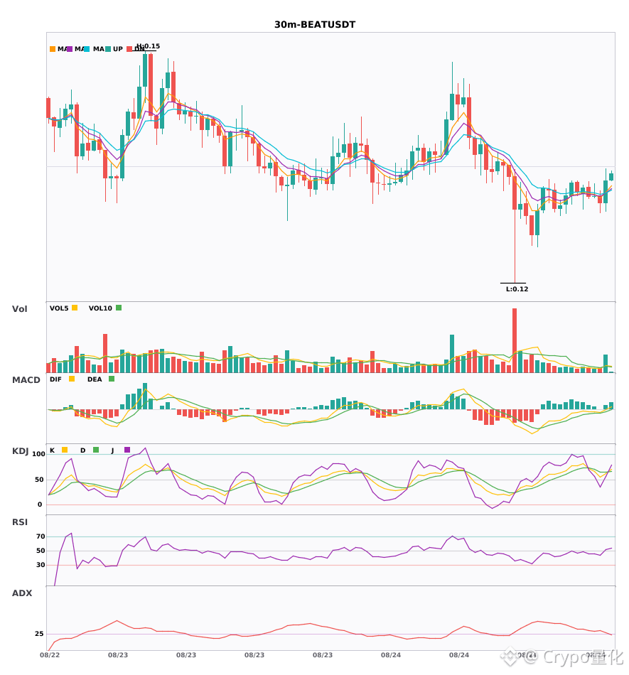Click the RSI 30 axis value
The image size is (629, 675).
(41, 565)
